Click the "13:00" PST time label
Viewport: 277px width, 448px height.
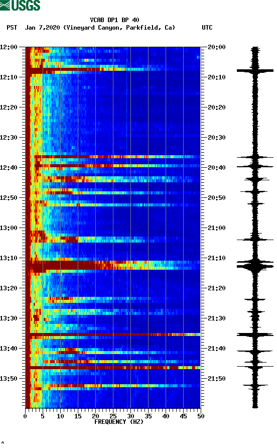click(x=9, y=228)
